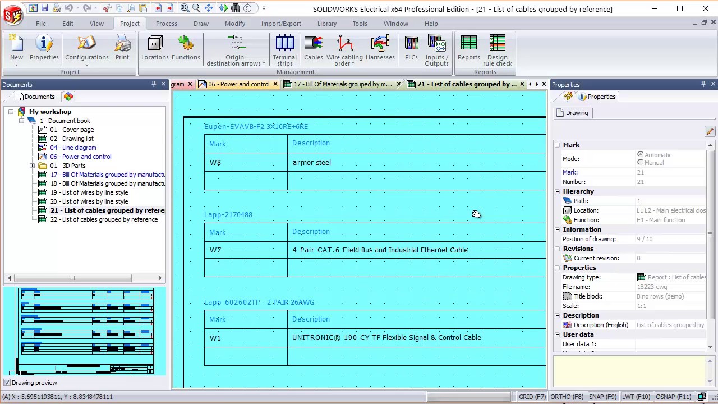Viewport: 718px width, 404px height.
Task: Toggle OSNAP (F11) in status bar
Action: click(x=673, y=397)
